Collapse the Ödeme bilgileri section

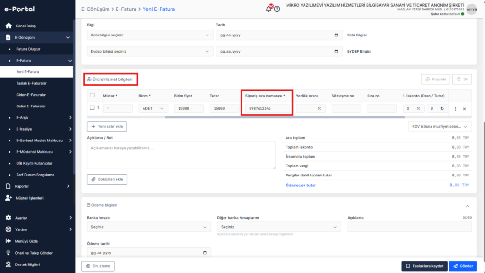(x=467, y=206)
